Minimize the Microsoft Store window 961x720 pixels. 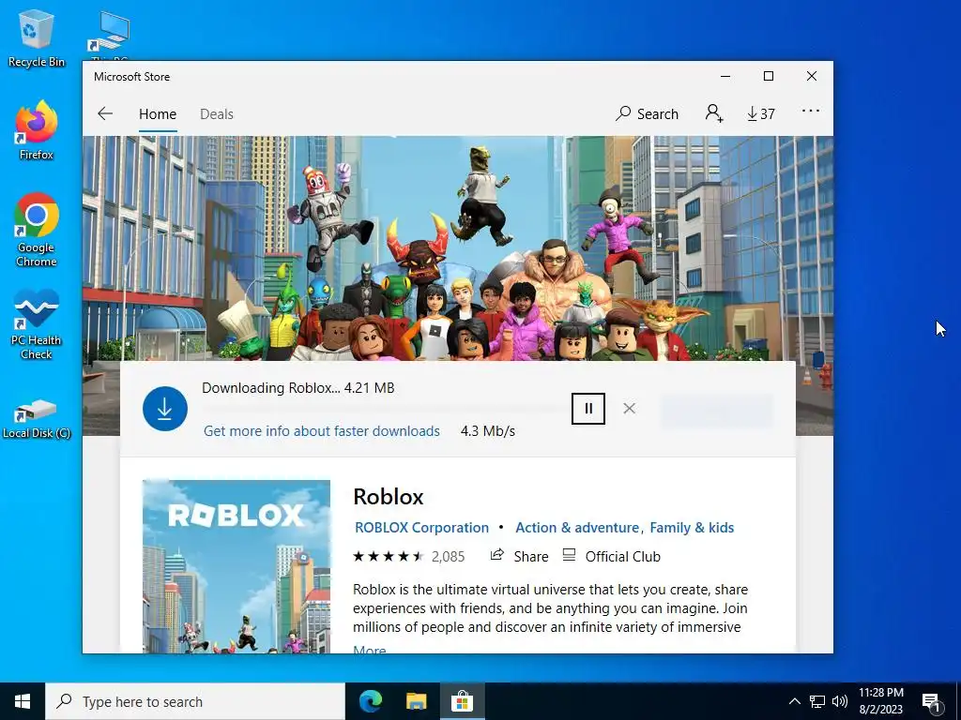pos(725,77)
